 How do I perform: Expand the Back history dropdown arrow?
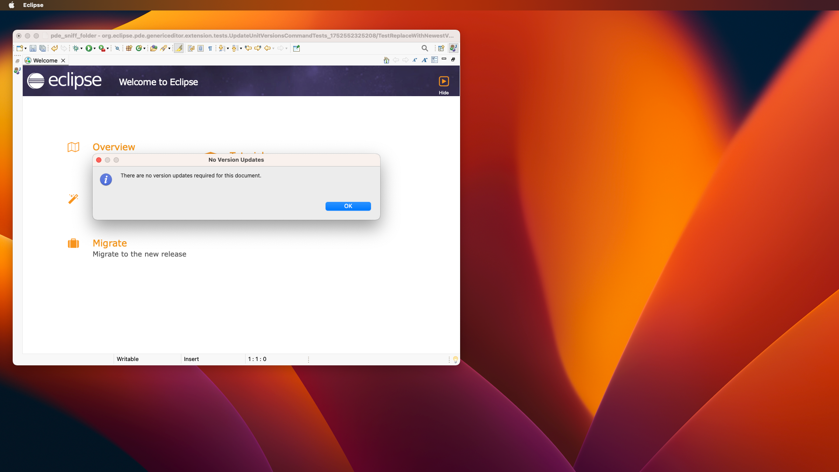pyautogui.click(x=274, y=49)
